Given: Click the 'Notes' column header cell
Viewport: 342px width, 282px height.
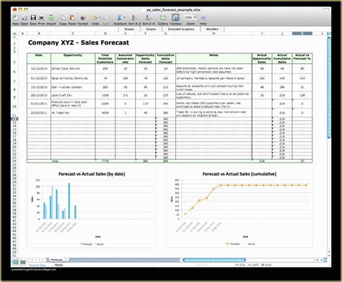Looking at the screenshot, I should pyautogui.click(x=214, y=58).
